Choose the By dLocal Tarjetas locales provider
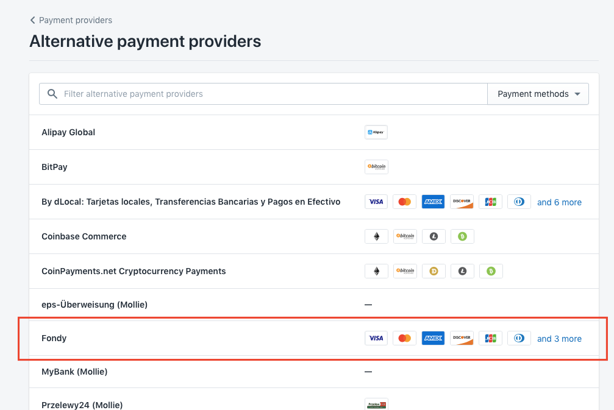 click(191, 202)
